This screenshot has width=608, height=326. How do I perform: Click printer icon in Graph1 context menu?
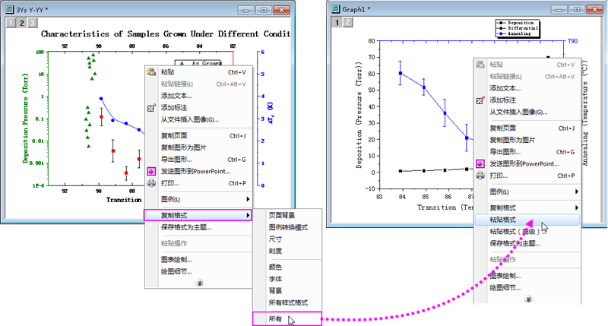[x=480, y=176]
